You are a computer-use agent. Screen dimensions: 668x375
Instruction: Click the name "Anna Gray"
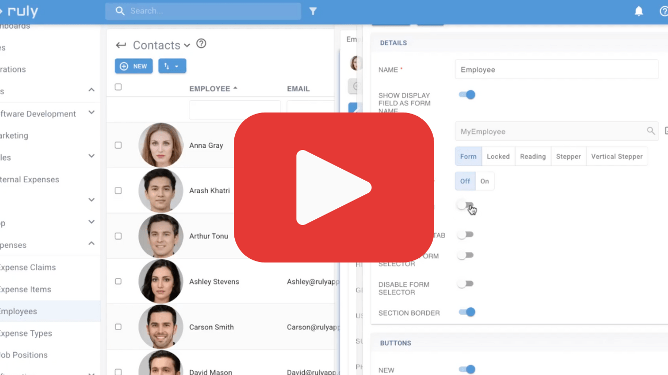(x=206, y=145)
